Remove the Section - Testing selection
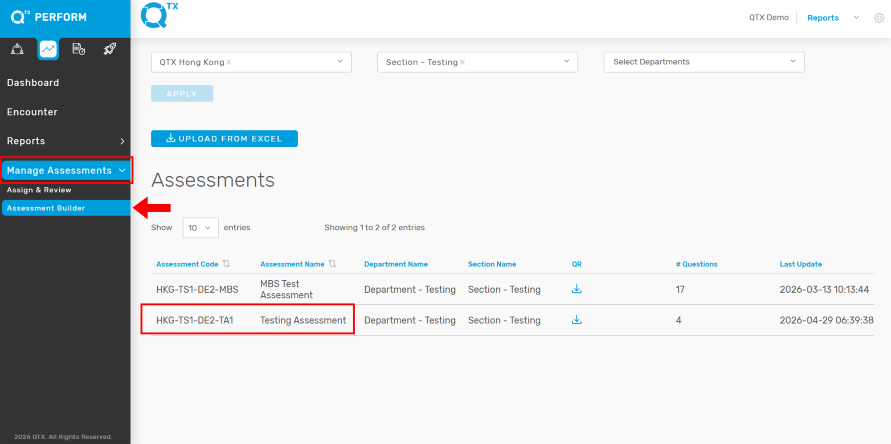 [462, 62]
